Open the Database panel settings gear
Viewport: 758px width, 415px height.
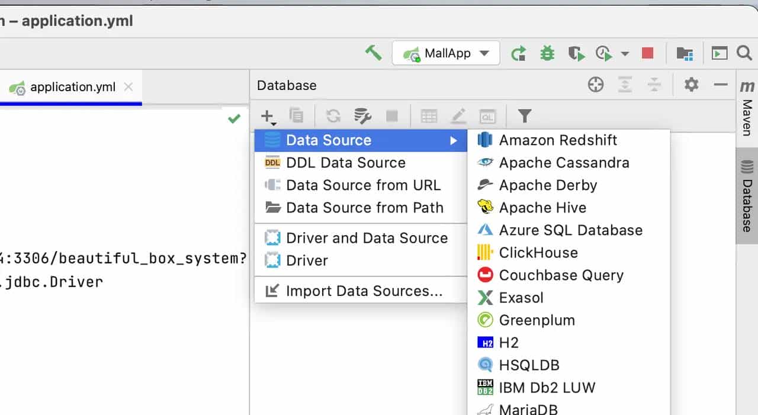(691, 85)
